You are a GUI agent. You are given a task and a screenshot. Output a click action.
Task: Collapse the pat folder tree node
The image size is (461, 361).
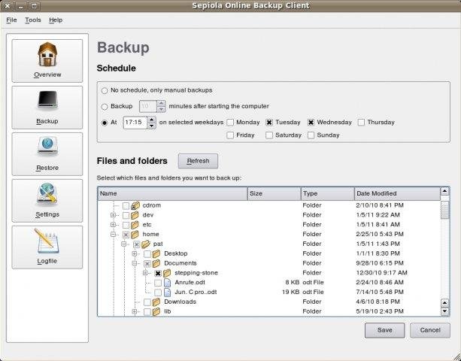tap(124, 244)
